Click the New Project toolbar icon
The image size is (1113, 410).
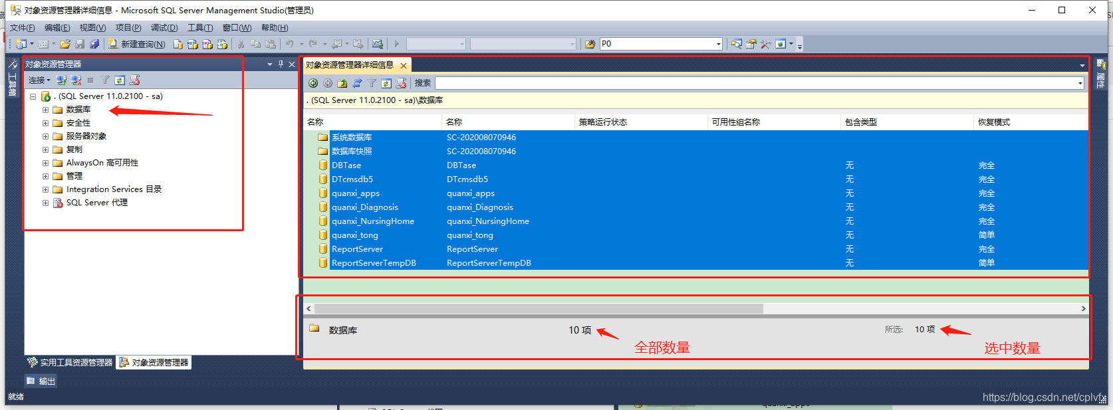[21, 44]
